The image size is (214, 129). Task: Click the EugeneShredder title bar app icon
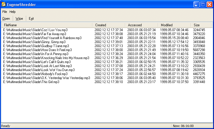[x=3, y=4]
